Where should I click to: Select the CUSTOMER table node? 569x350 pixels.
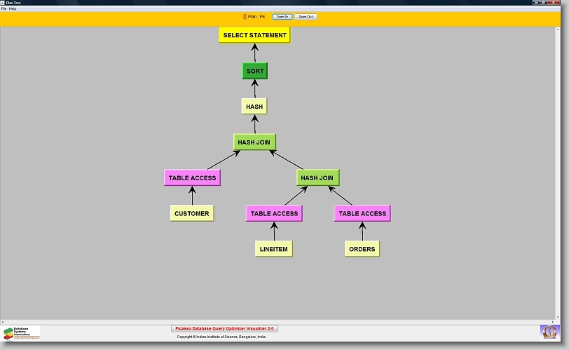pyautogui.click(x=191, y=213)
